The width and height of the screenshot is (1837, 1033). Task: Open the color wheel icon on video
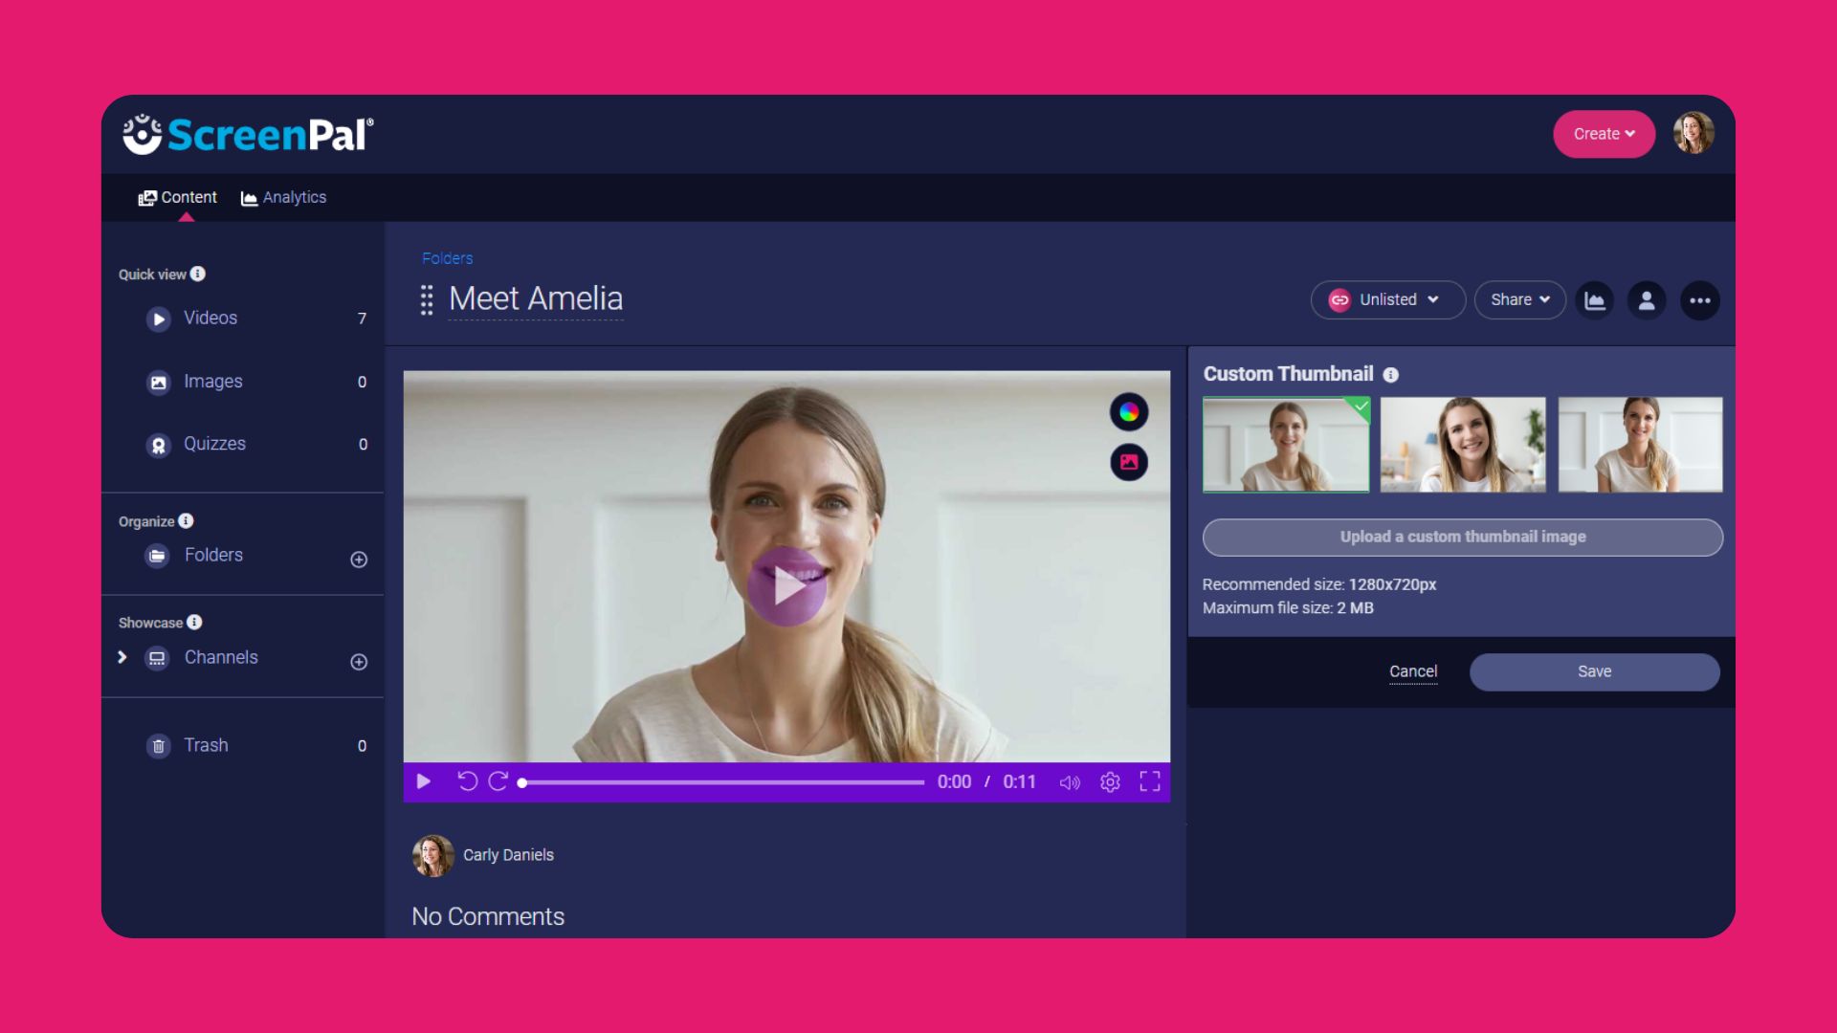(1129, 412)
